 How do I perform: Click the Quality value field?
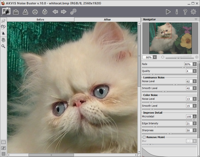[189, 71]
